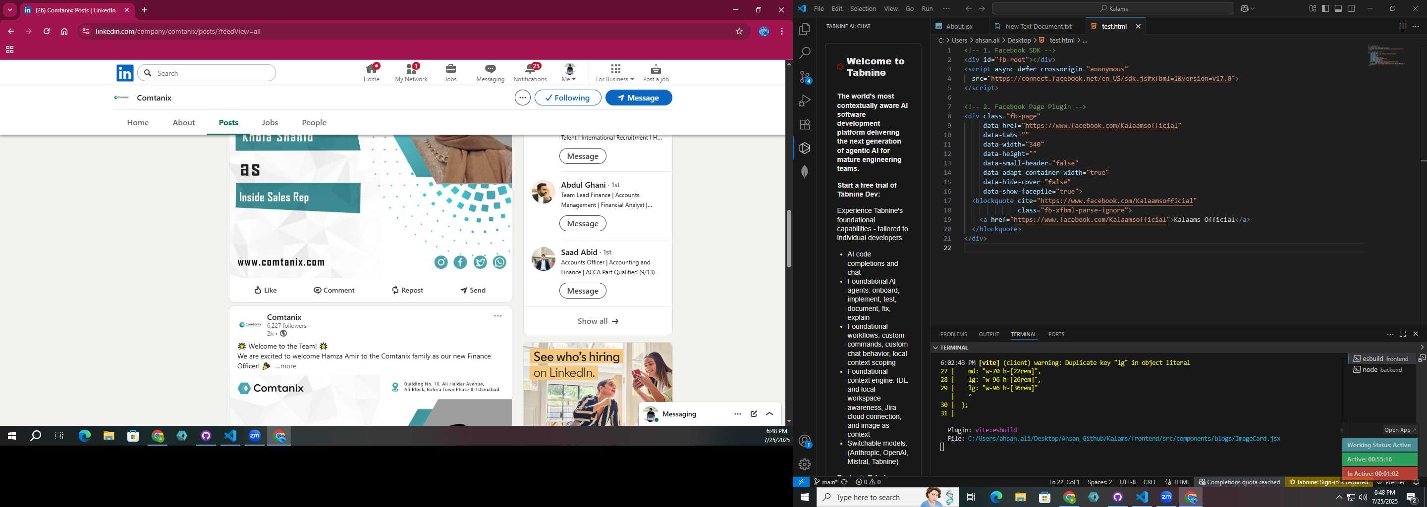Open VS Code Selection menu
The width and height of the screenshot is (1427, 507).
(x=863, y=9)
